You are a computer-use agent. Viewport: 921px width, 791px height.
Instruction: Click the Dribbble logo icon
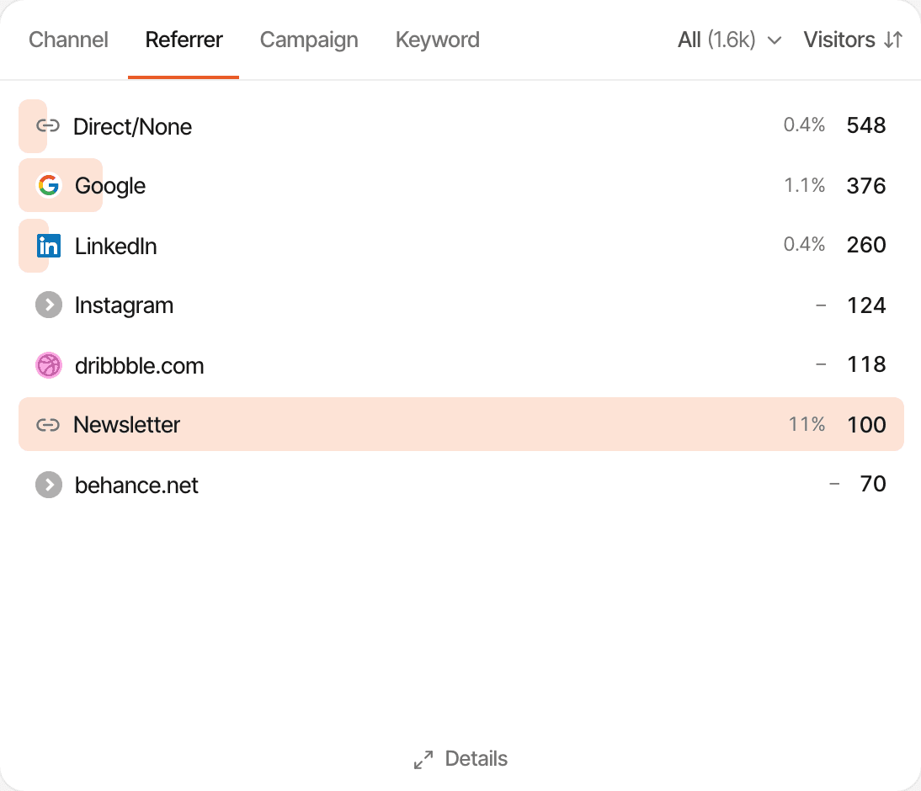(x=49, y=365)
